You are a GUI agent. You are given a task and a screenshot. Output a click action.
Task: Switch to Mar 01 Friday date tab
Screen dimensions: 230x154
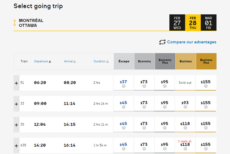coord(208,22)
